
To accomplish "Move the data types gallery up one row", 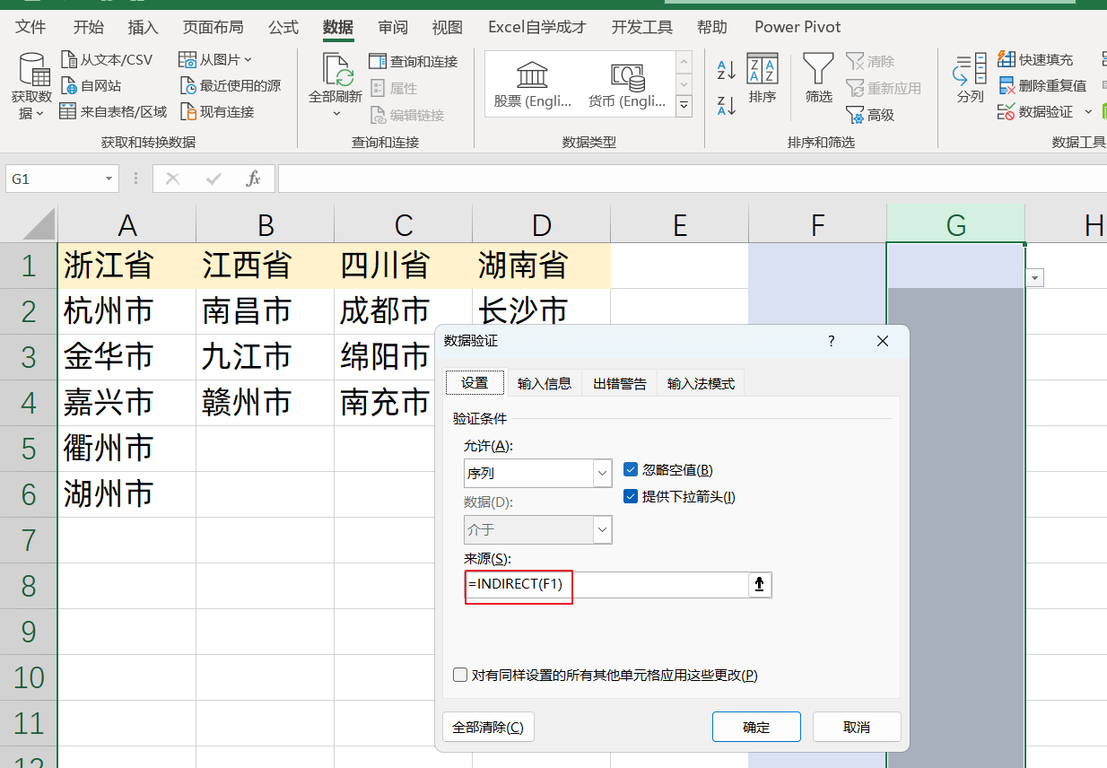I will pos(684,62).
